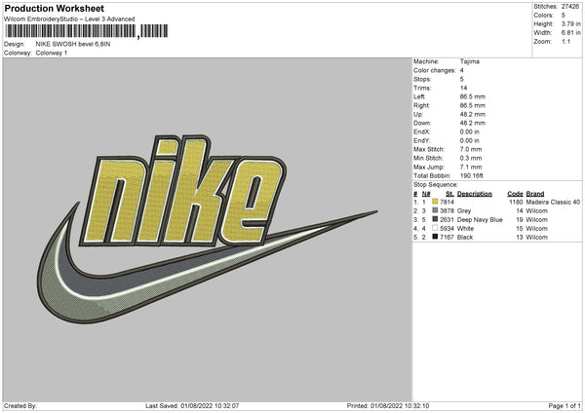Click the Zoom value 1:1
Image resolution: width=585 pixels, height=413 pixels.
pyautogui.click(x=565, y=41)
